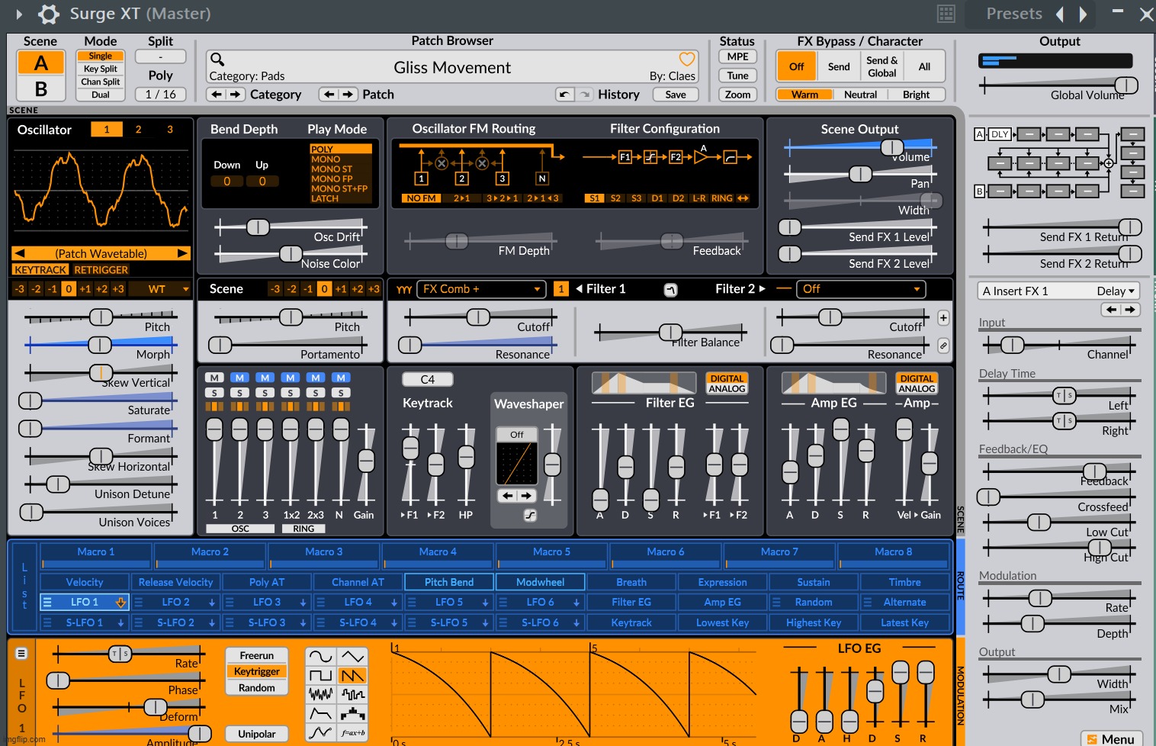Open the Delay effect type dropdown
Image resolution: width=1156 pixels, height=746 pixels.
click(x=1116, y=291)
